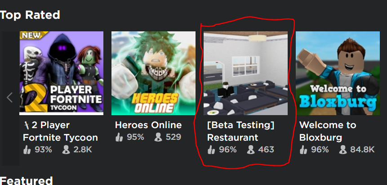Click the [Beta Testing] Restaurant title
The height and width of the screenshot is (185, 387).
click(x=240, y=131)
